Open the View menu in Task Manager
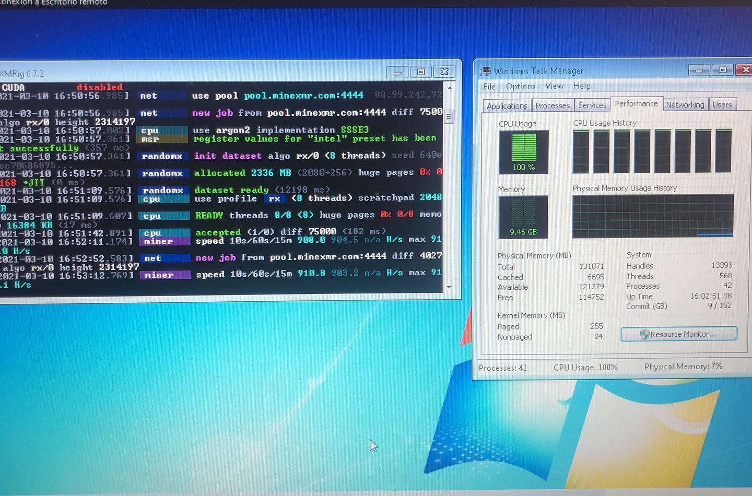 coord(555,86)
